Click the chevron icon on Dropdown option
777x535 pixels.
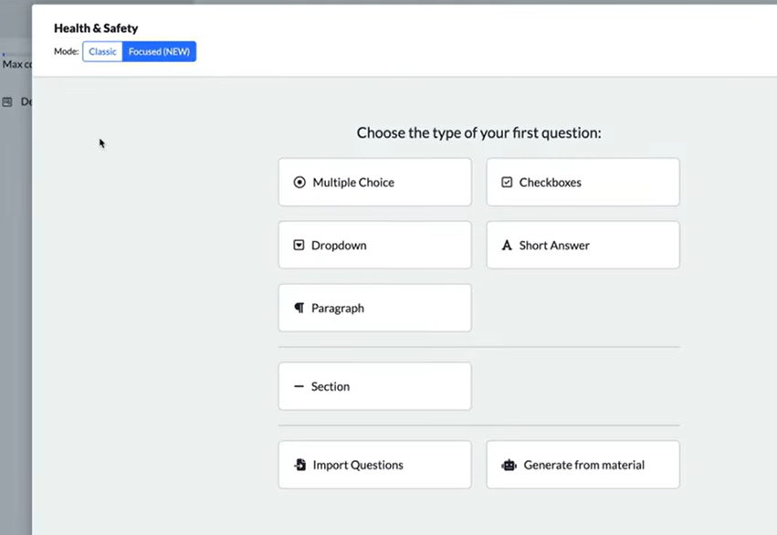click(299, 245)
